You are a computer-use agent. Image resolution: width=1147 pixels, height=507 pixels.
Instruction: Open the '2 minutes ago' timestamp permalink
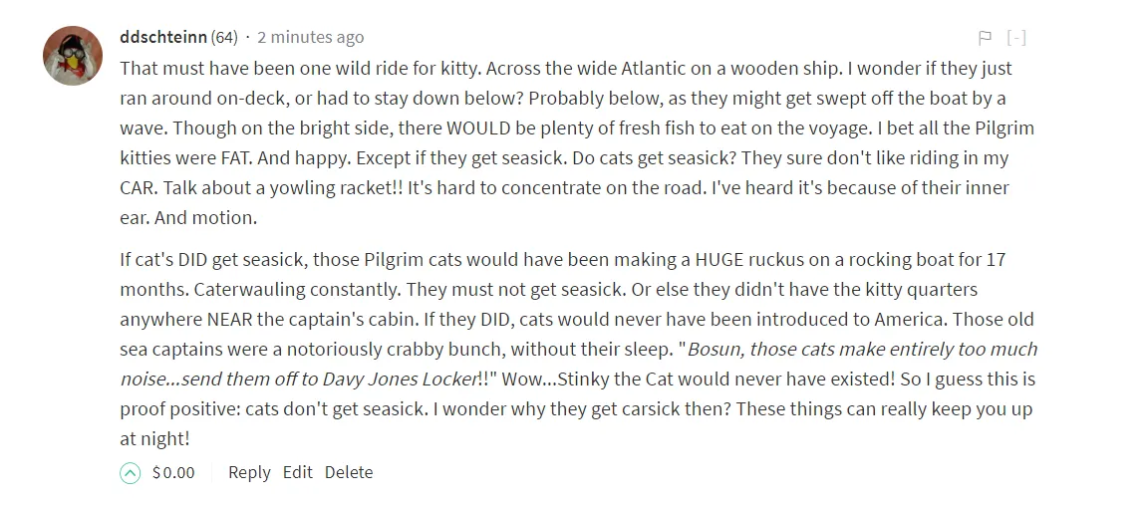(x=310, y=37)
